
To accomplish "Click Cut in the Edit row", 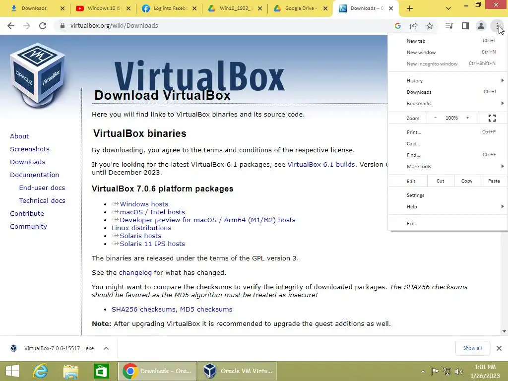I will pyautogui.click(x=441, y=181).
